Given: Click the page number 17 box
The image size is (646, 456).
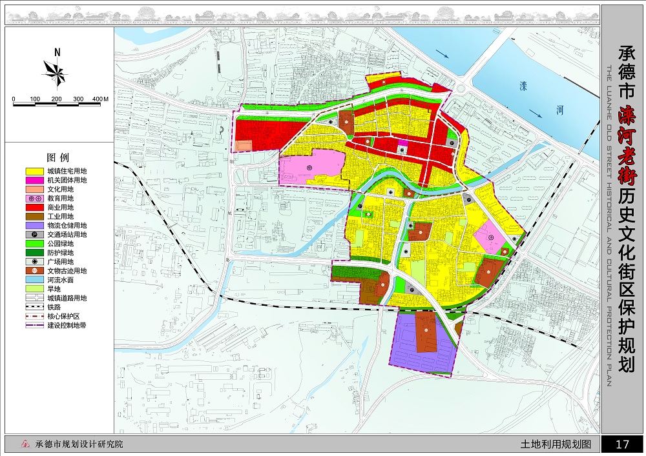Looking at the screenshot, I should pyautogui.click(x=622, y=444).
